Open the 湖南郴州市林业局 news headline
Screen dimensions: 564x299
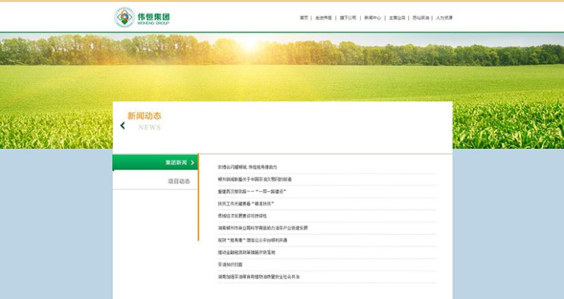coord(262,228)
